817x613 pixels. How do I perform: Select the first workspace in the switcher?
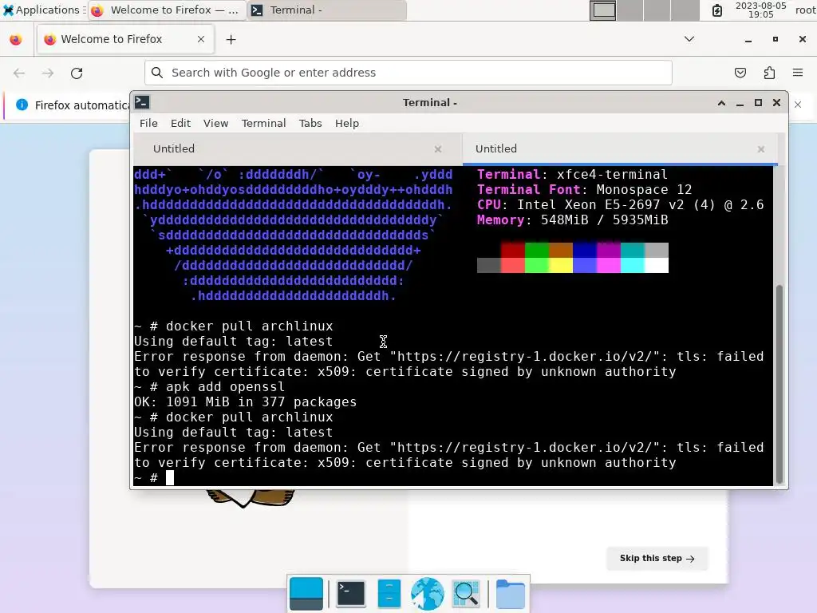(603, 10)
